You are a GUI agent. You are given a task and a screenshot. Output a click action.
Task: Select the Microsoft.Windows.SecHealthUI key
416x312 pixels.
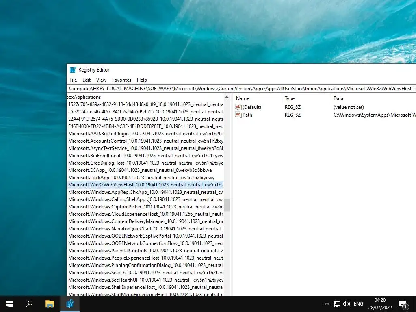point(146,279)
